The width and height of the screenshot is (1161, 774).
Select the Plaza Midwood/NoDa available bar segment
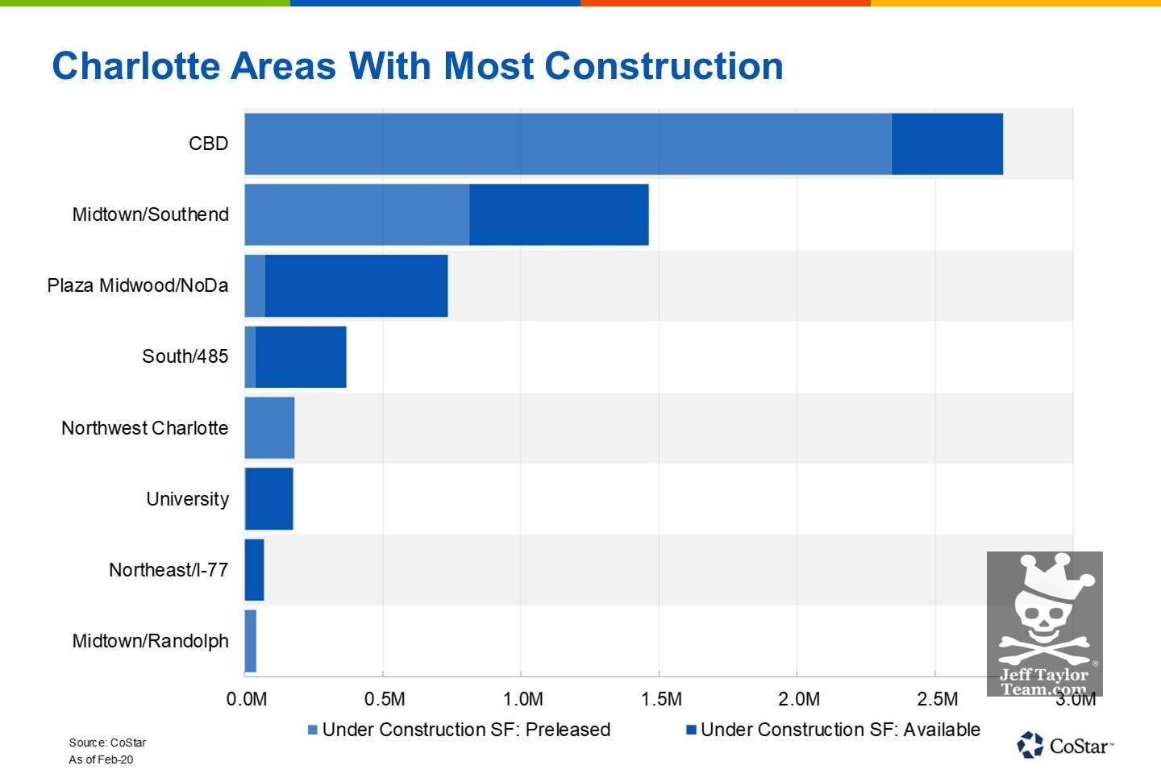click(356, 286)
